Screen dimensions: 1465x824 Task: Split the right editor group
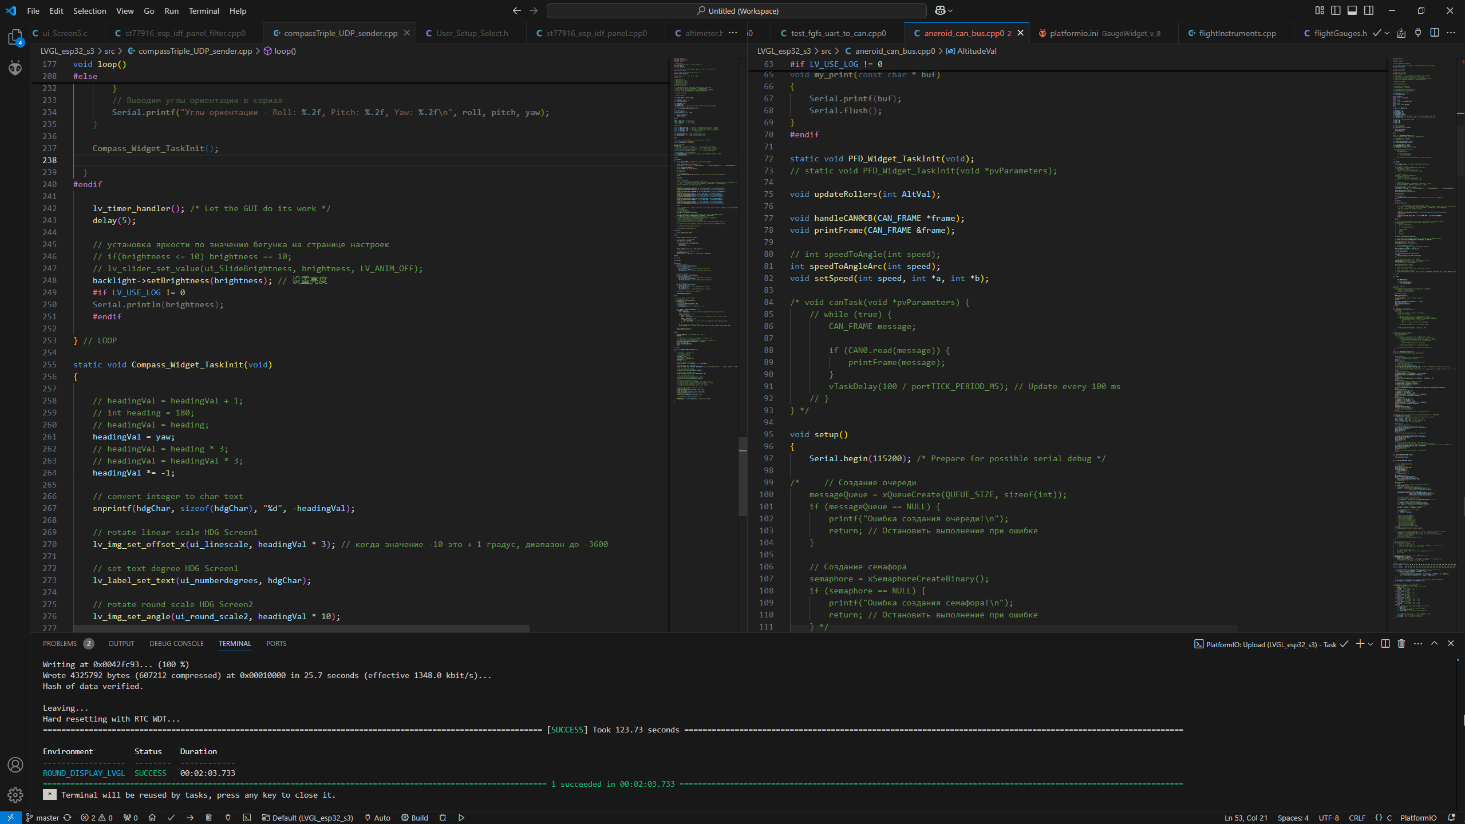tap(1434, 33)
